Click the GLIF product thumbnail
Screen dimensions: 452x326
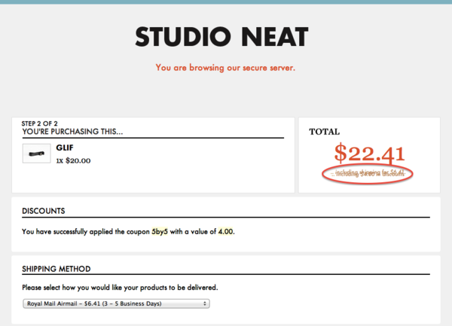37,154
